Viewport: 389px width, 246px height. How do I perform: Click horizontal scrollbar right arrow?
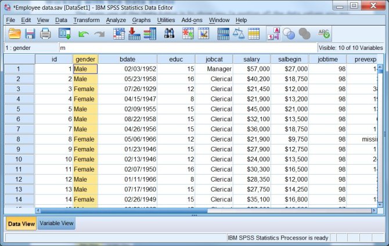pos(374,211)
